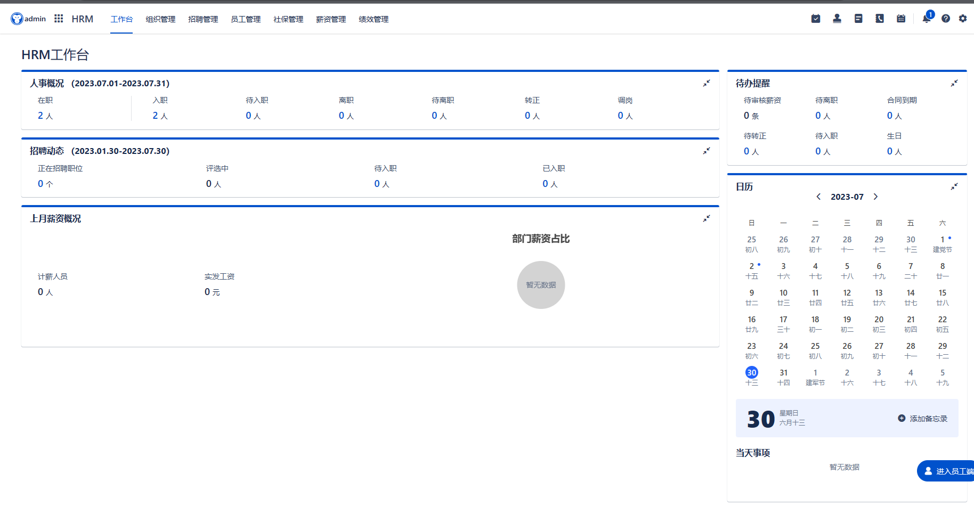This screenshot has height=506, width=974.
Task: Click 已入职 count 0 人
Action: pyautogui.click(x=550, y=184)
